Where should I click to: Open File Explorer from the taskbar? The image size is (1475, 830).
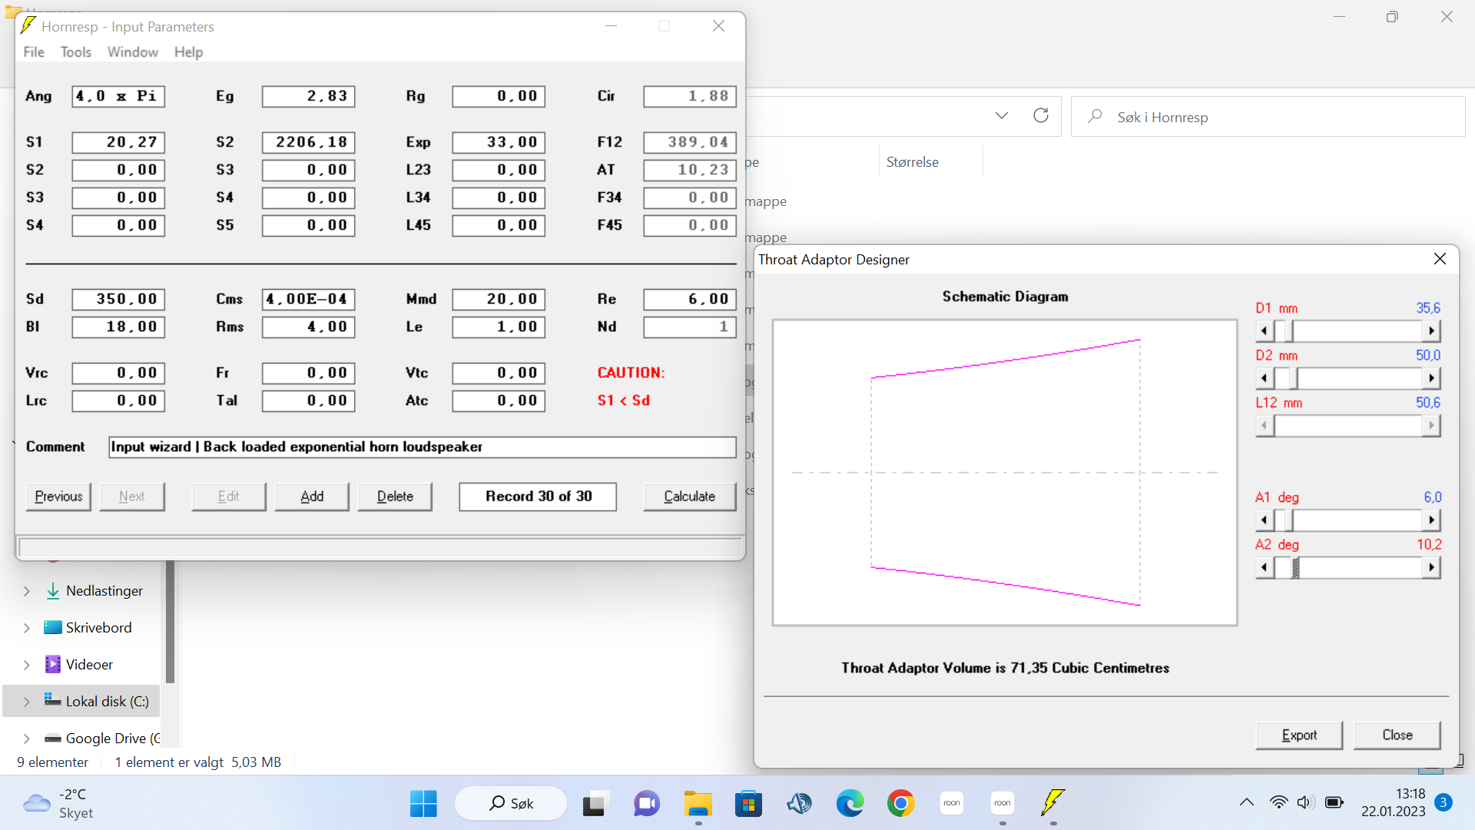click(698, 803)
